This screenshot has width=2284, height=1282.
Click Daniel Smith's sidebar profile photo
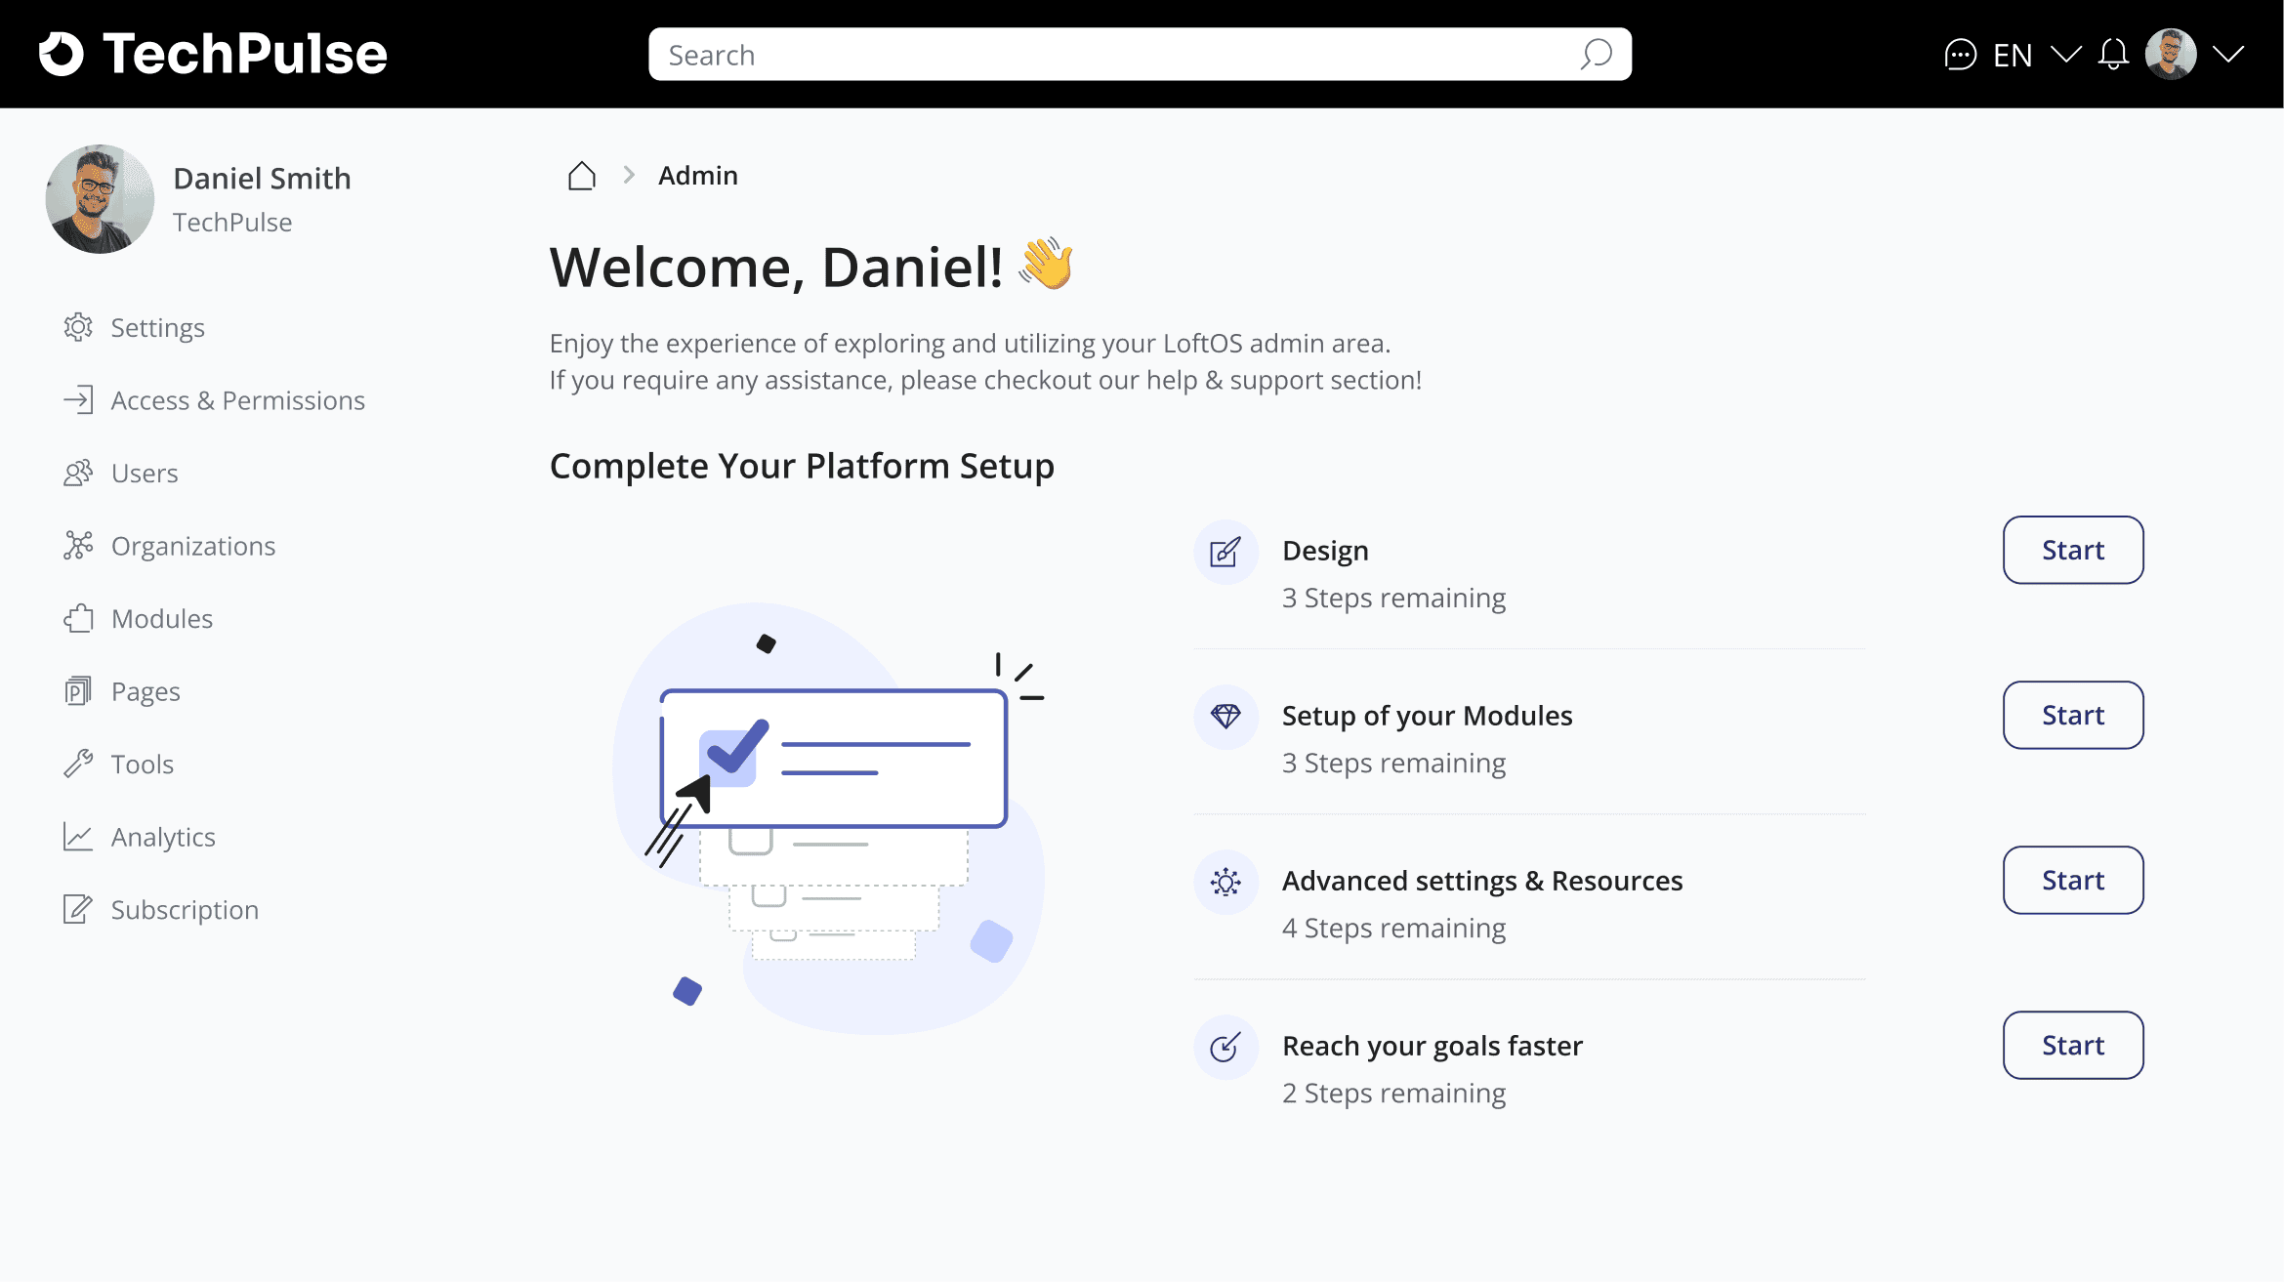pos(100,199)
